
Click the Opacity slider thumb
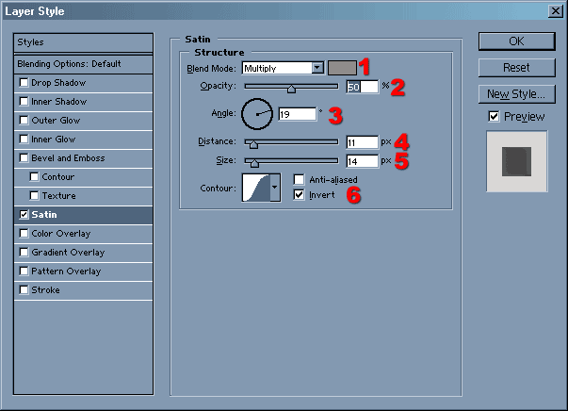point(291,88)
